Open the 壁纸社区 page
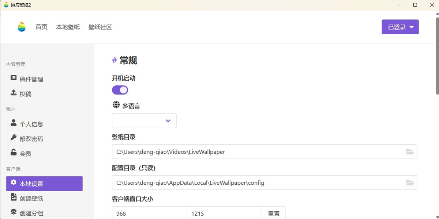 100,27
